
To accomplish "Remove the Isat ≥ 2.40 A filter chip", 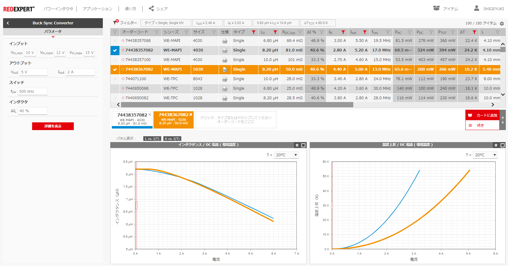I will [x=208, y=23].
